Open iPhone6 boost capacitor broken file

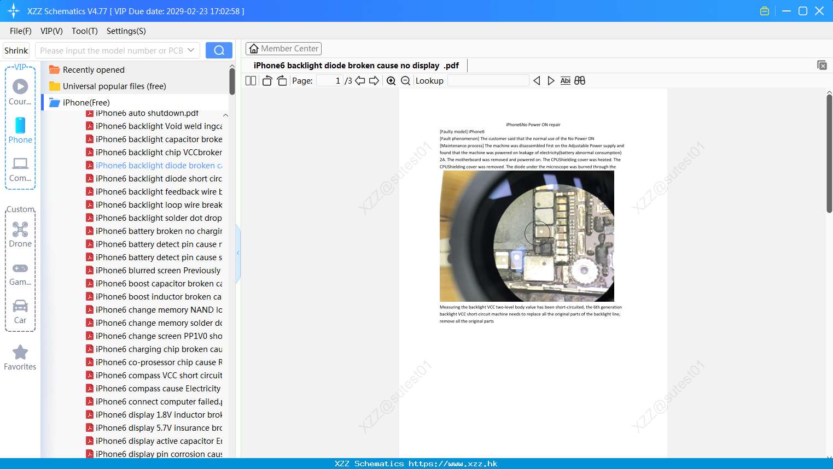click(154, 284)
